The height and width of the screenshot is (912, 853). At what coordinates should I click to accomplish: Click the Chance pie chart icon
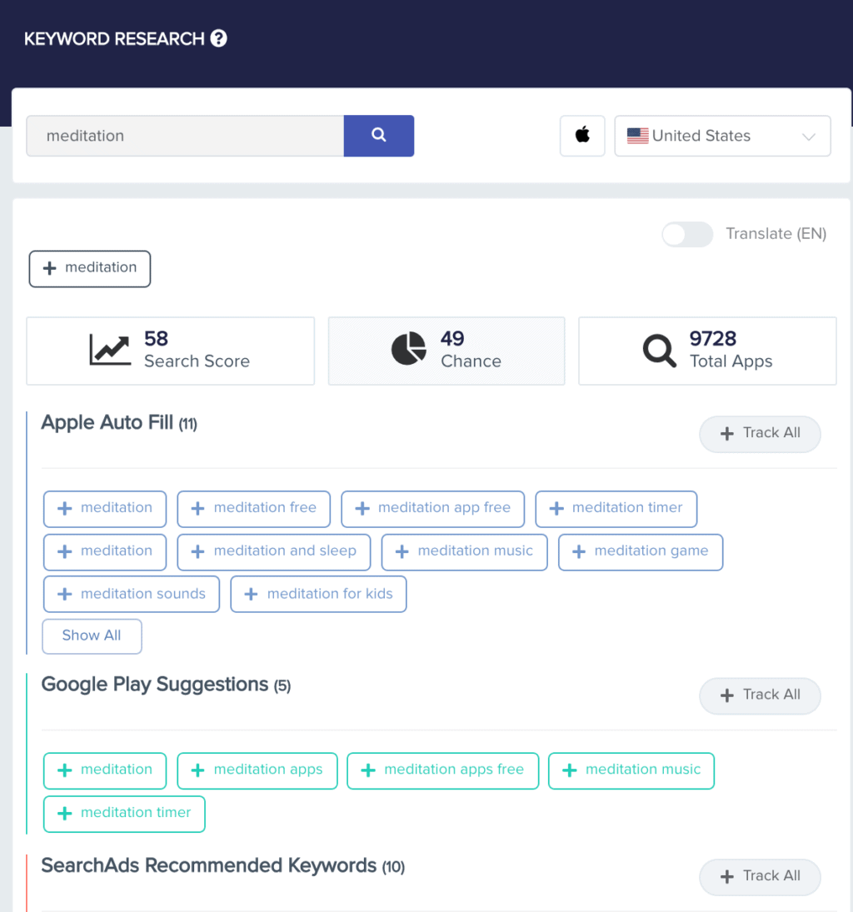point(407,348)
